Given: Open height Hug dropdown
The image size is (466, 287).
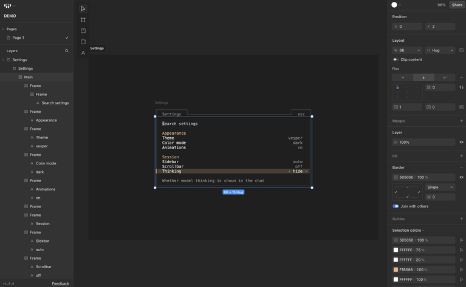Looking at the screenshot, I should coord(451,50).
